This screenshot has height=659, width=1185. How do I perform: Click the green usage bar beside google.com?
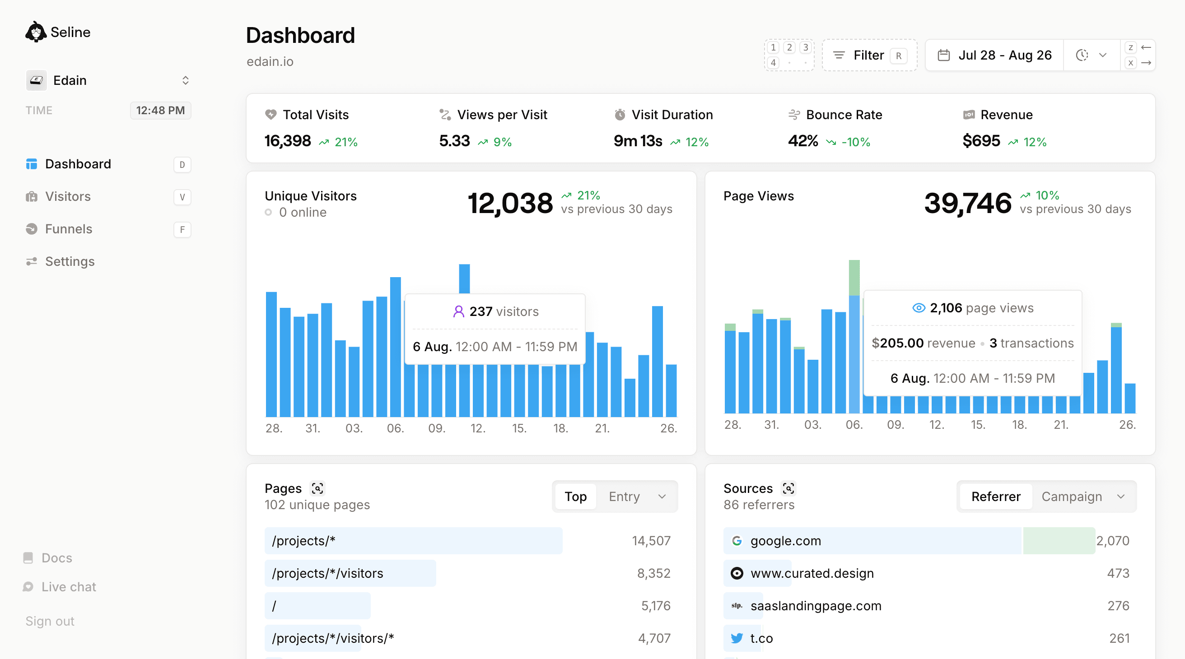(x=1057, y=541)
